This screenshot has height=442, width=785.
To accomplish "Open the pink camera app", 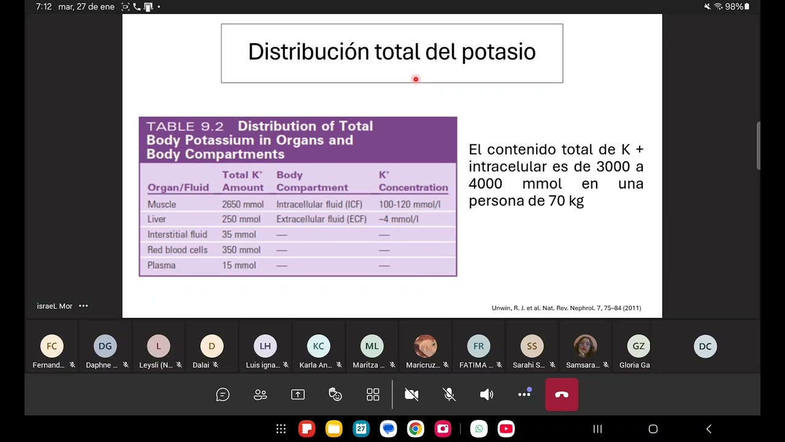I will pyautogui.click(x=443, y=428).
